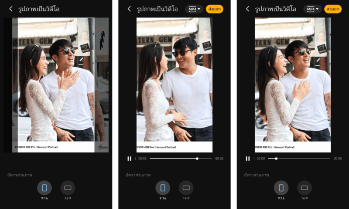Screen dimensions: 349x209
Task: Click รูปภาพเป็นวิดีโอ title on right phone
Action: pyautogui.click(x=276, y=9)
